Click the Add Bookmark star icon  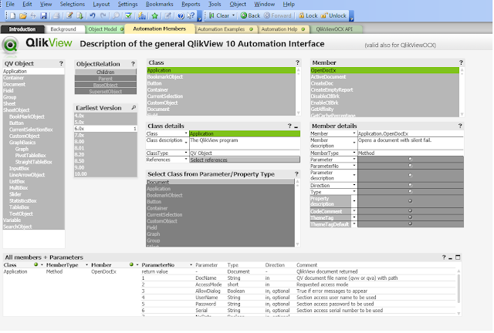pos(154,15)
